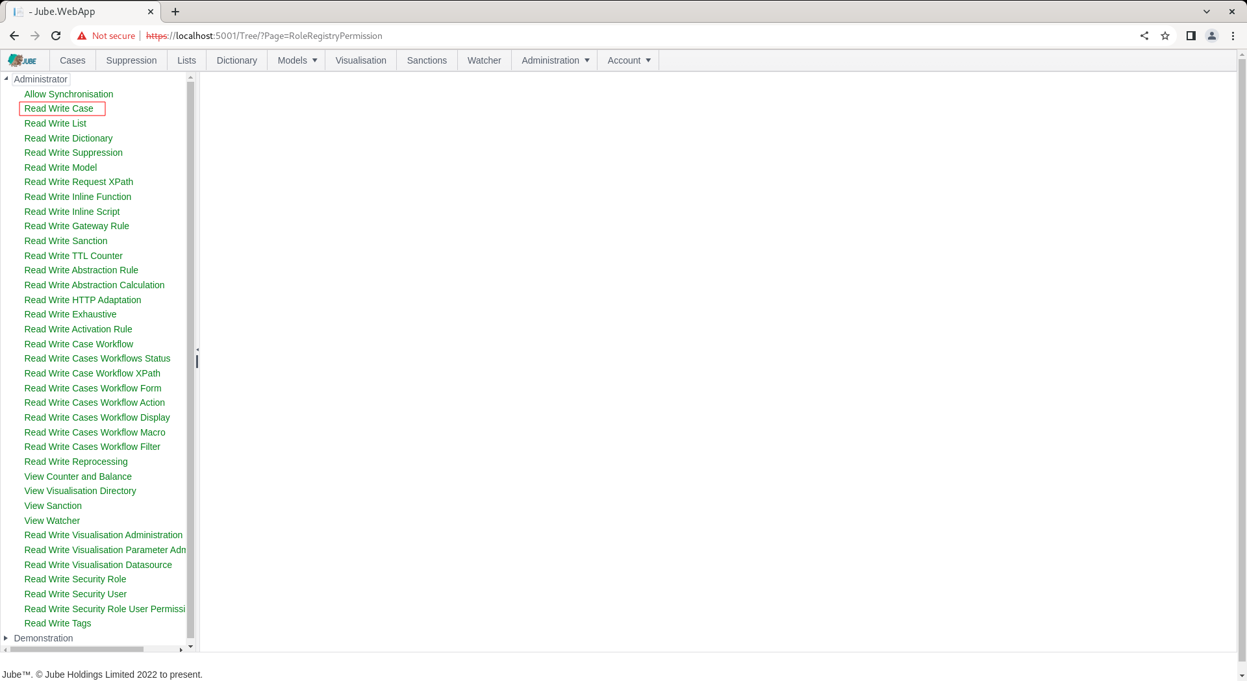The width and height of the screenshot is (1247, 681).
Task: Expand the Demonstration tree node
Action: pyautogui.click(x=6, y=638)
